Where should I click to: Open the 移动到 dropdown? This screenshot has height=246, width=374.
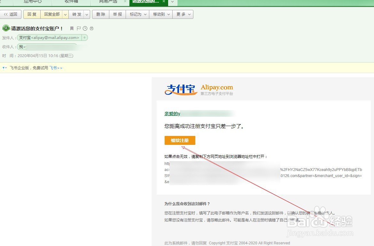(x=161, y=15)
